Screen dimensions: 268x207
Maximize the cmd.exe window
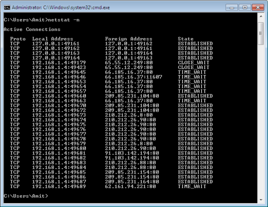click(245, 7)
